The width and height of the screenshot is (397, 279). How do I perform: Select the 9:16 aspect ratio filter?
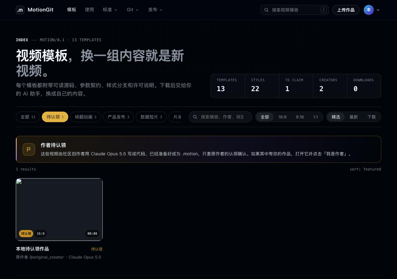coord(300,117)
